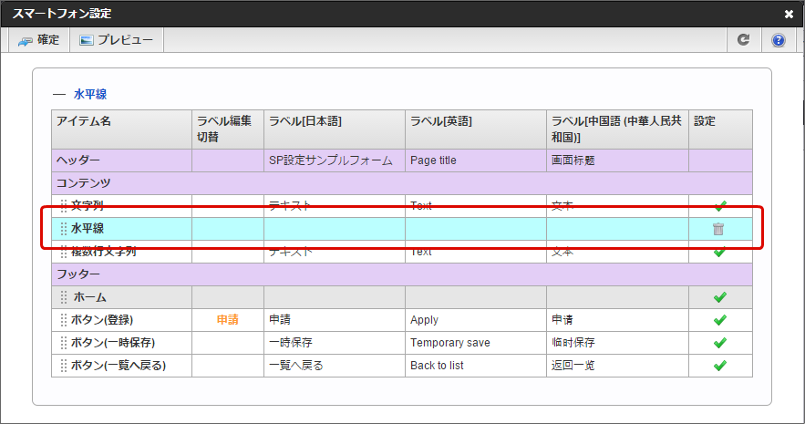This screenshot has height=424, width=805.
Task: Close the スマートフォン設定 dialog
Action: click(x=789, y=14)
